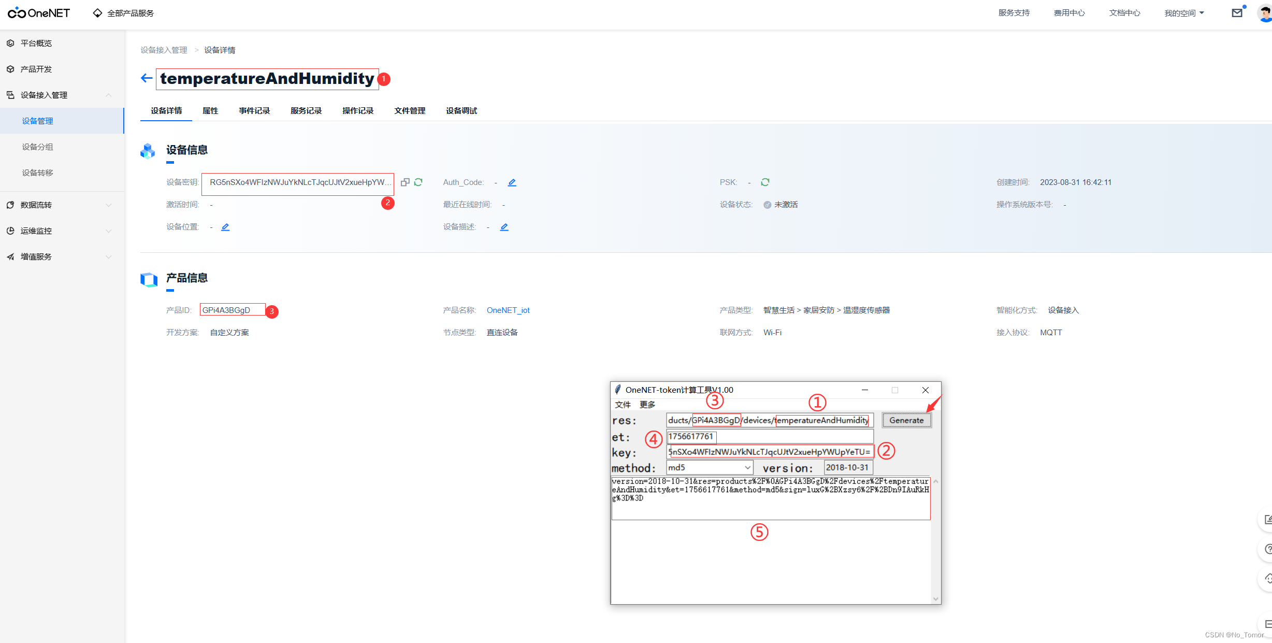Click the product ID GPi4A3BGgD value

click(226, 310)
